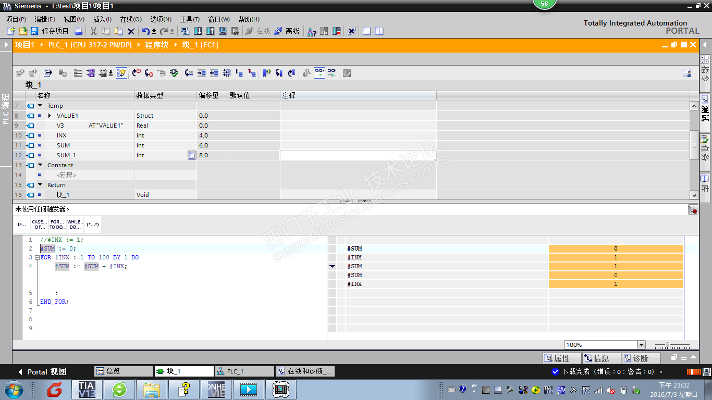The width and height of the screenshot is (712, 400).
Task: Click the accessible devices network icon
Action: point(312,31)
